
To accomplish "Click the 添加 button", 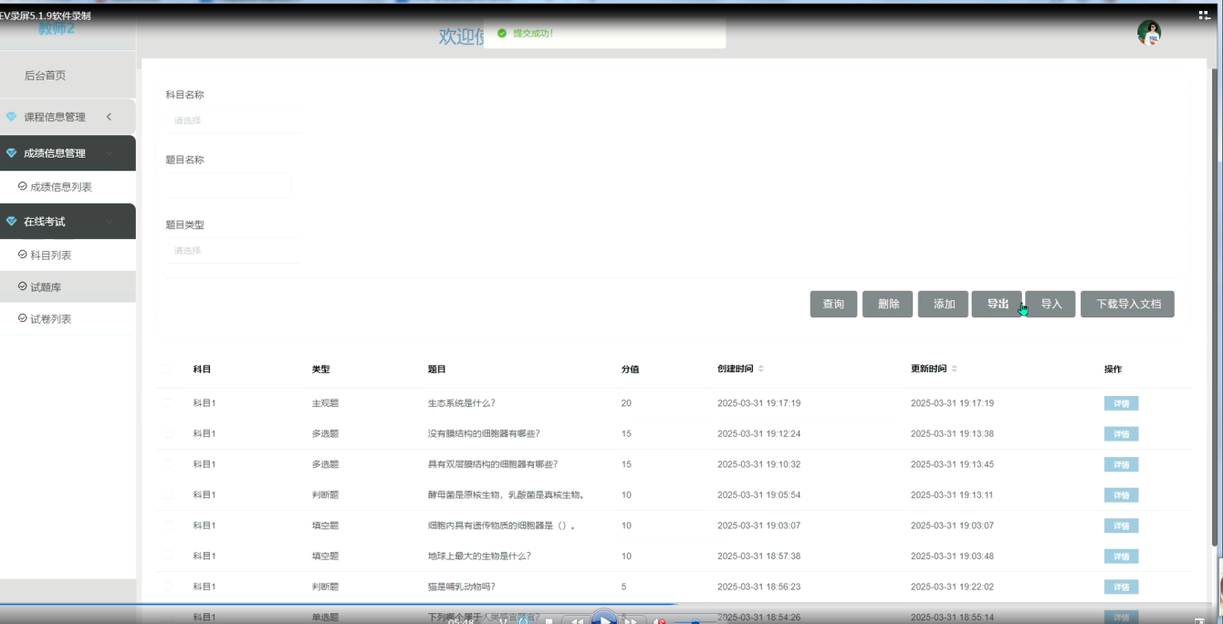I will tap(943, 304).
